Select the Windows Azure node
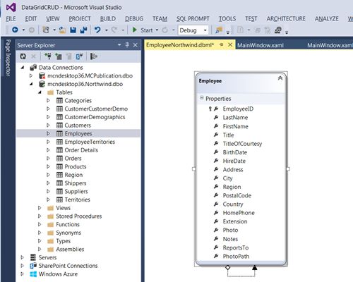 58,274
